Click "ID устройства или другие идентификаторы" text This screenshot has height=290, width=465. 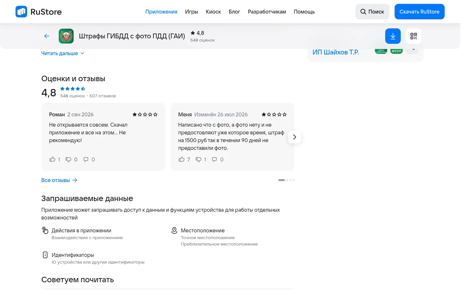[98, 262]
